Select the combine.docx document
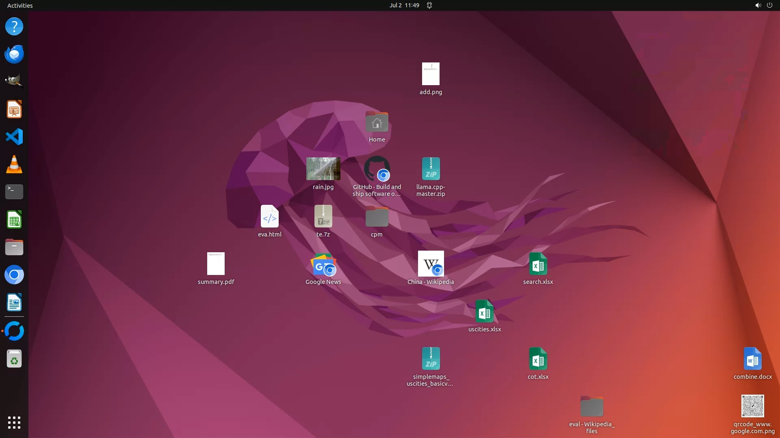780x438 pixels. [752, 359]
